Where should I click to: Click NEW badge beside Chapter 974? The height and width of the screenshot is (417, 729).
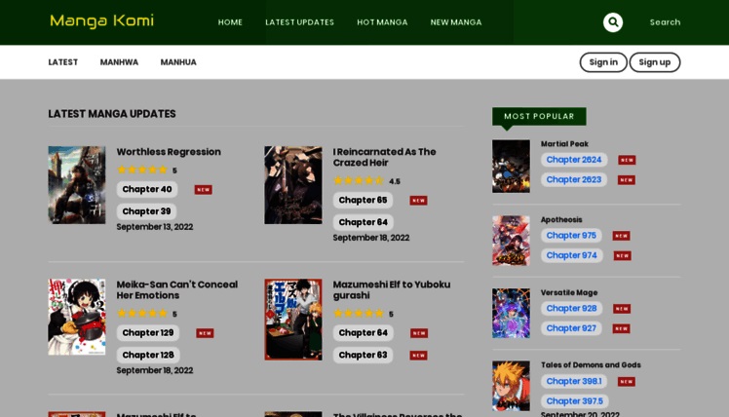tap(622, 255)
